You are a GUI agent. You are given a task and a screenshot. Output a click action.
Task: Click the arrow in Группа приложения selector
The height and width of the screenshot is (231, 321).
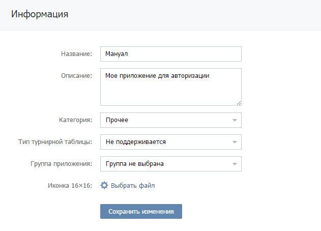coord(235,164)
